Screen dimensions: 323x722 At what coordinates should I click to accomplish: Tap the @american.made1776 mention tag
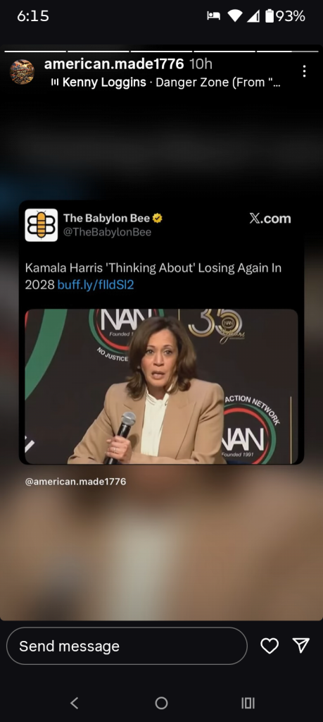click(75, 482)
